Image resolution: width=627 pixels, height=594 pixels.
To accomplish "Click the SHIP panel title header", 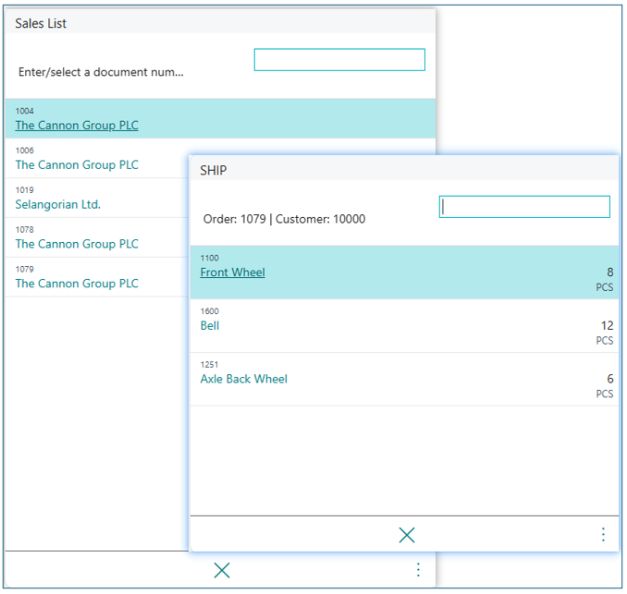I will (x=214, y=171).
